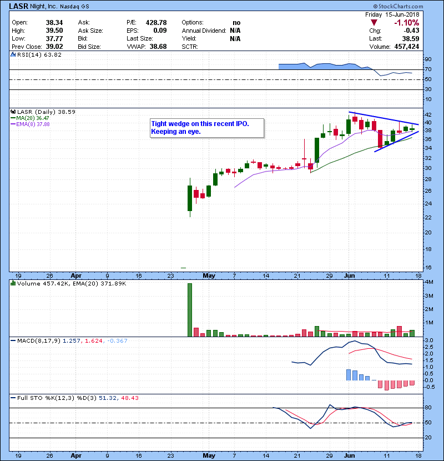Click the 'Apr' label on the bottom axis

(76, 455)
